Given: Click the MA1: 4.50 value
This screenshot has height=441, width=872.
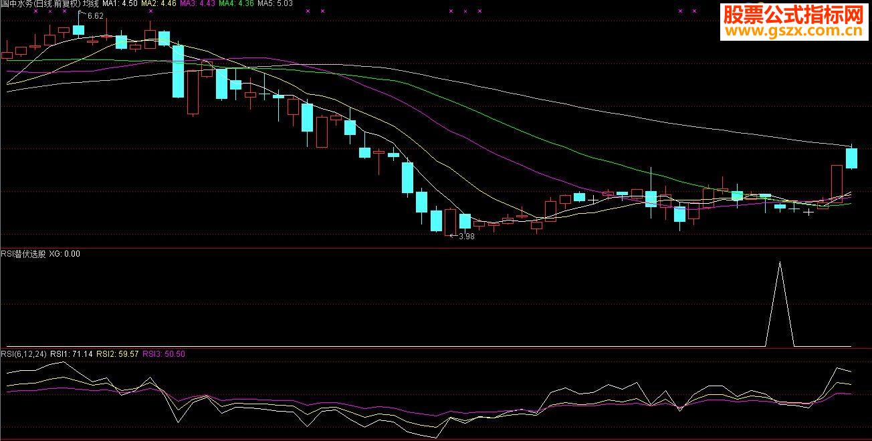Looking at the screenshot, I should tap(120, 4).
